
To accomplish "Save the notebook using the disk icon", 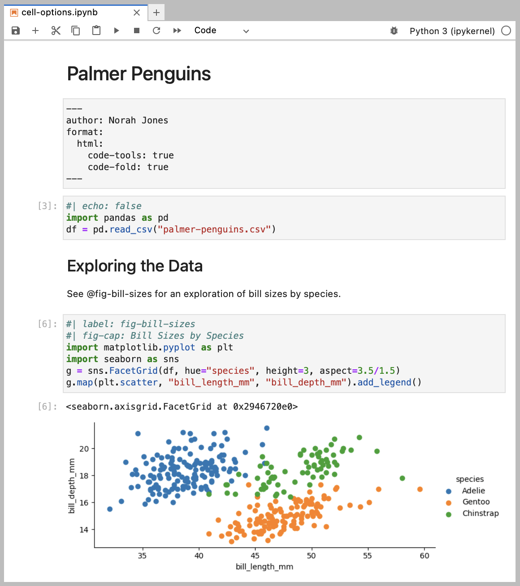I will (x=16, y=31).
